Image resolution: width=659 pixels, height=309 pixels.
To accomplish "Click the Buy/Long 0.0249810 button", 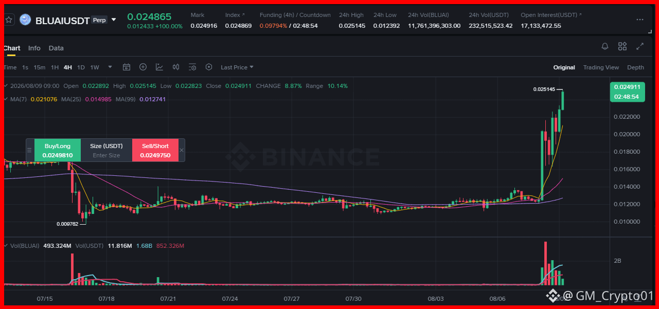I will 58,150.
